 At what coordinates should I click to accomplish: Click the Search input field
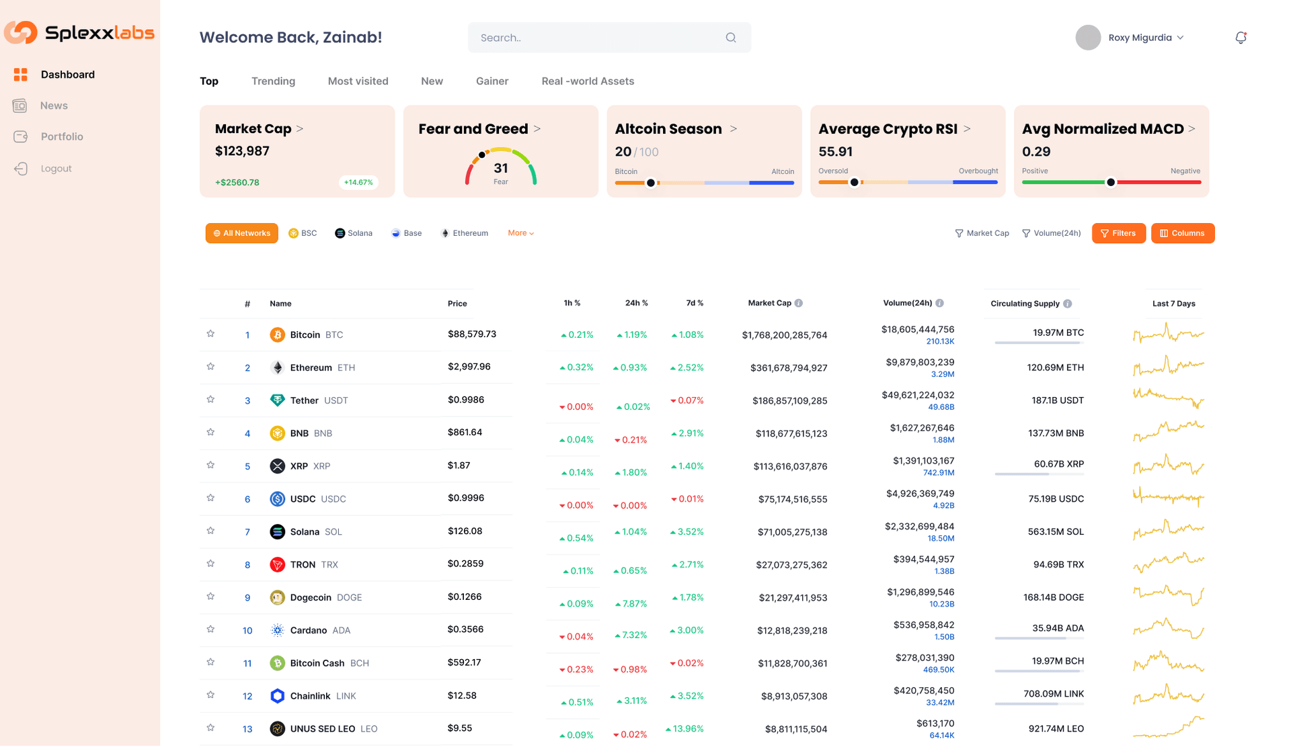point(609,38)
